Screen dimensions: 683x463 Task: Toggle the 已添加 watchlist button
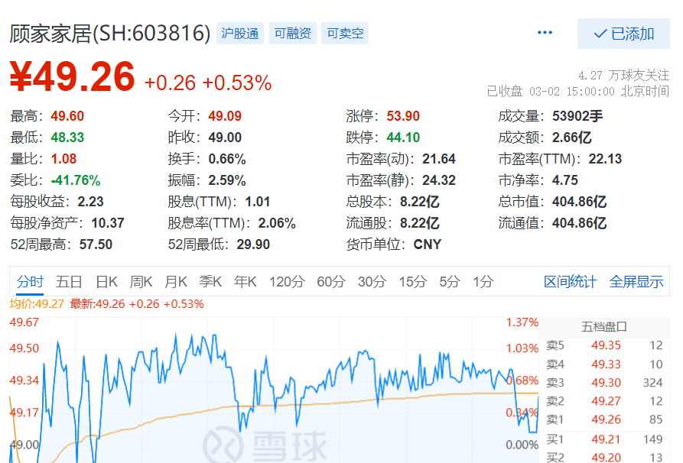[x=623, y=34]
